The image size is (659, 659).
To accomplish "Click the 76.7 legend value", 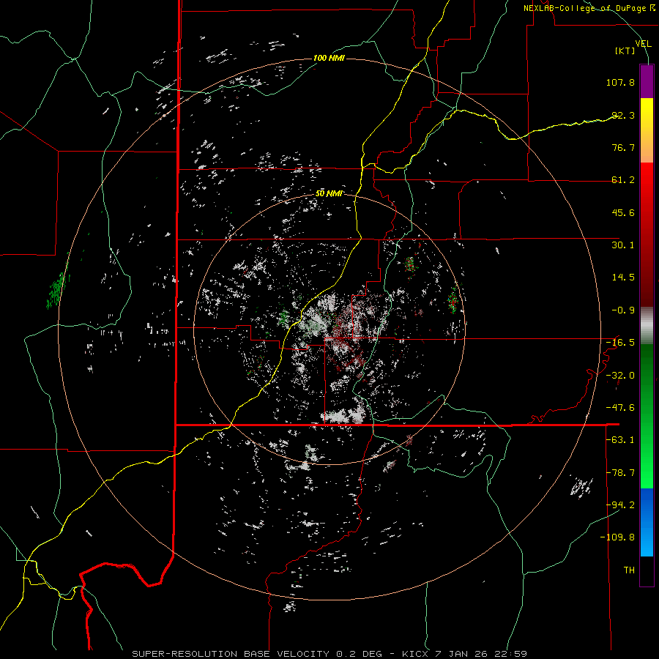I will (623, 147).
